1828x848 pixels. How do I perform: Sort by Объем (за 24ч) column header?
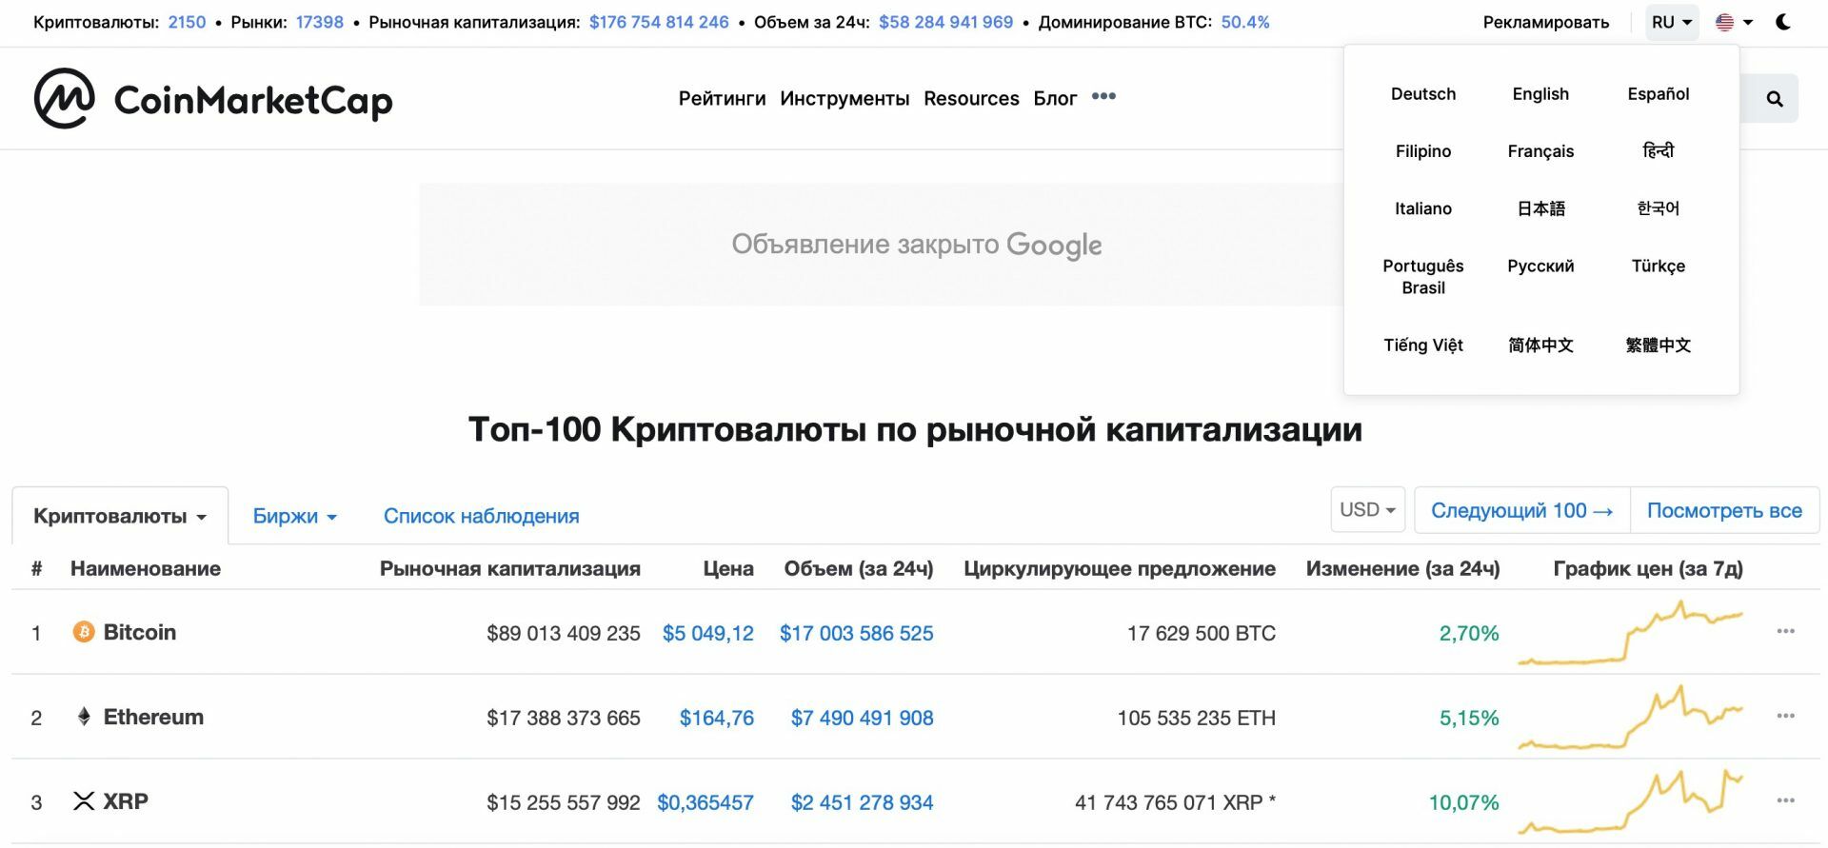[858, 568]
